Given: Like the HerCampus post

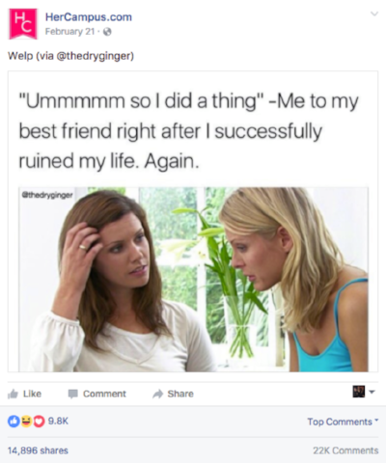Looking at the screenshot, I should [25, 394].
